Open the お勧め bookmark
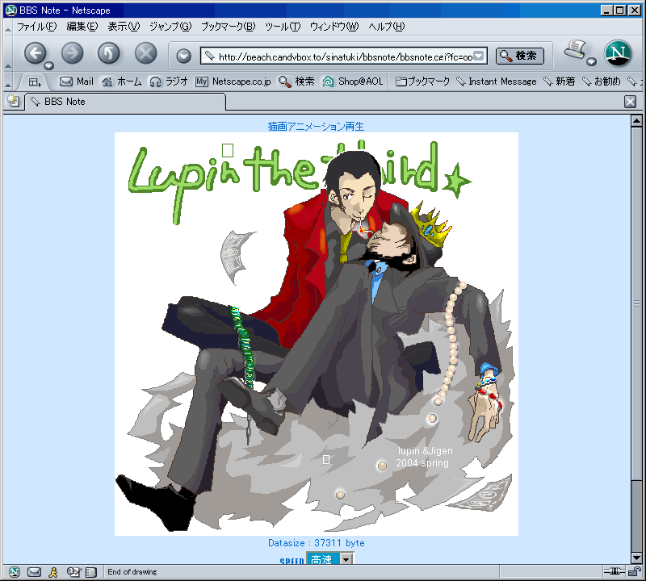 click(601, 82)
